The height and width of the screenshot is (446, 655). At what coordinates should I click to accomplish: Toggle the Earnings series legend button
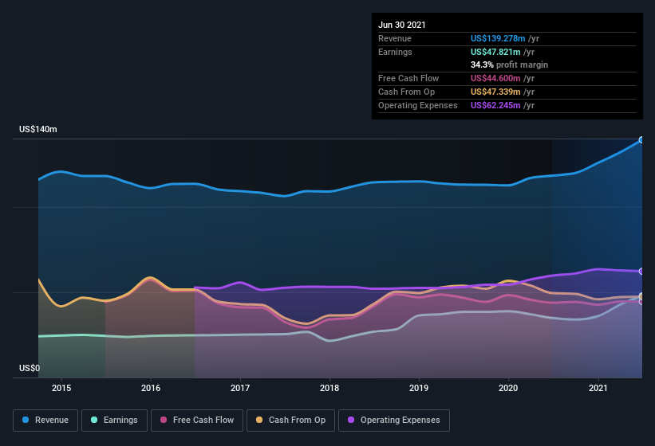pyautogui.click(x=114, y=421)
